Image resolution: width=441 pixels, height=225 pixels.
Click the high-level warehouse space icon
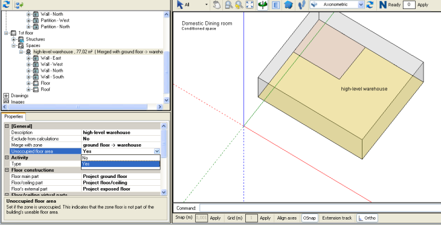pos(28,52)
